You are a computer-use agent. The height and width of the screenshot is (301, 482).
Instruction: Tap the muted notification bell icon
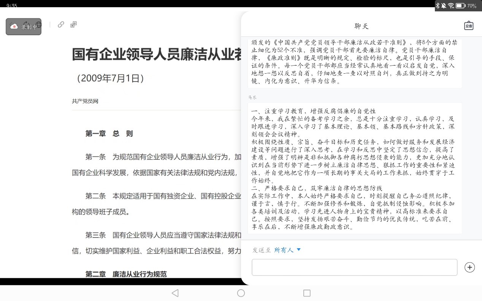[444, 6]
